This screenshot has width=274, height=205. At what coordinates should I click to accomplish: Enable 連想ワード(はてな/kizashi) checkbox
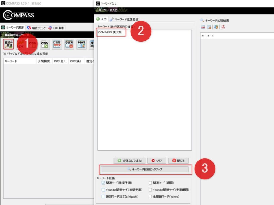pos(104,196)
